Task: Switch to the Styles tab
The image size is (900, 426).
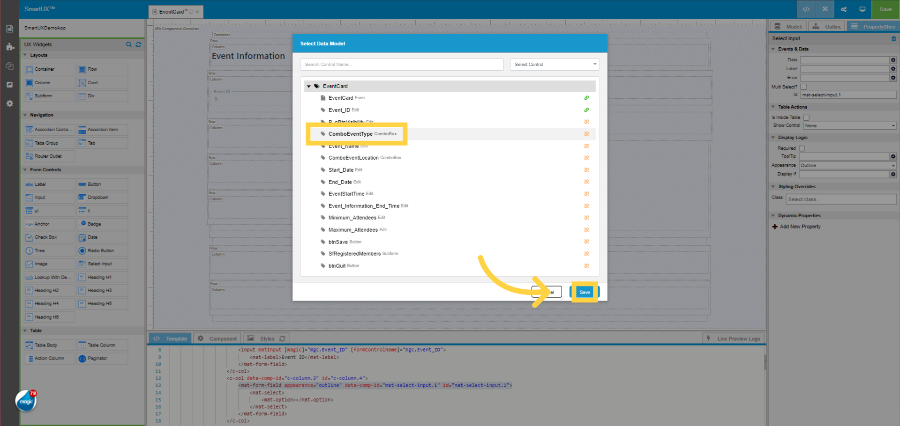Action: click(266, 338)
